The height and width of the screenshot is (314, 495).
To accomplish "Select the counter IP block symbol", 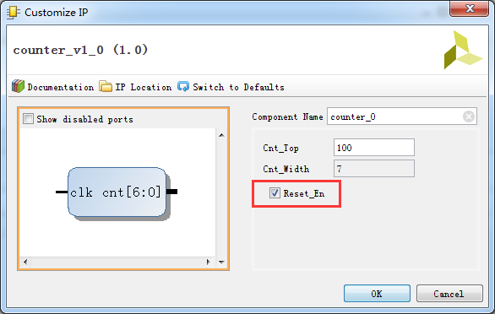I will pyautogui.click(x=117, y=192).
